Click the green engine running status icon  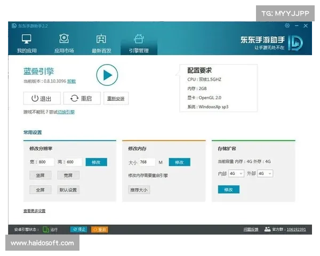tap(46, 229)
